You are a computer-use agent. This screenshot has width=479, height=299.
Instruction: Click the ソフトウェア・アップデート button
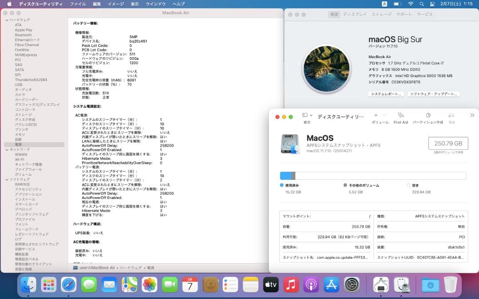click(x=433, y=94)
